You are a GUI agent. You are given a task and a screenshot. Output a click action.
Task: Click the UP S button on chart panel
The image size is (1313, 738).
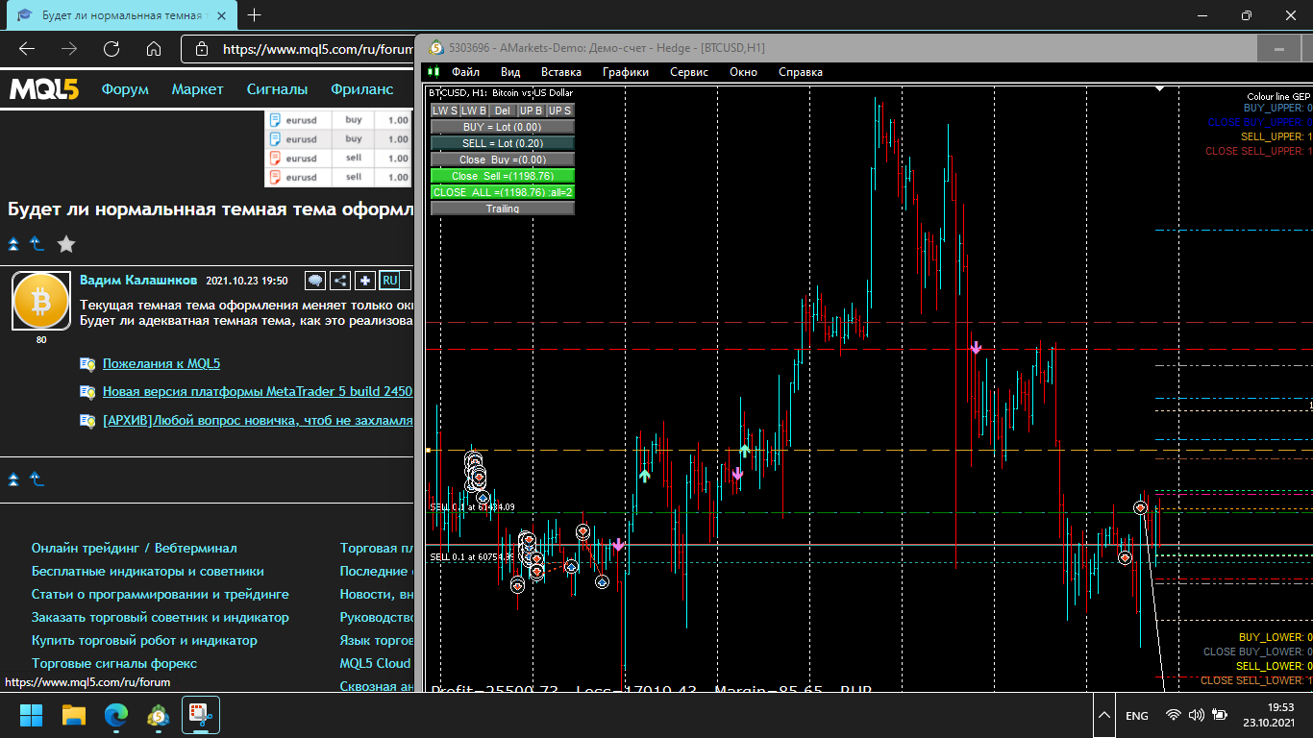pos(560,111)
